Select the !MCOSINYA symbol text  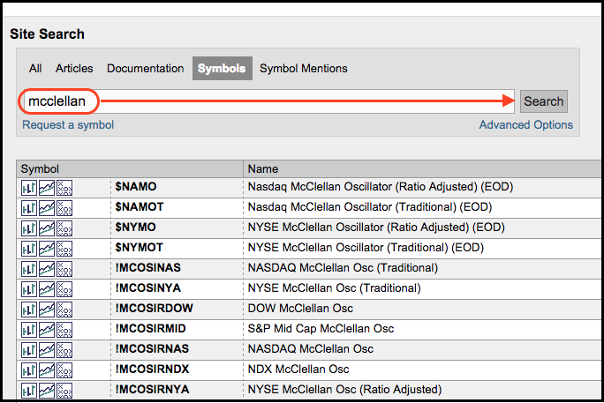[148, 288]
